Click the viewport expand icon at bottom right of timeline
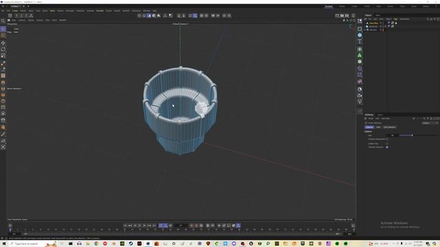440x247 pixels. (x=353, y=226)
